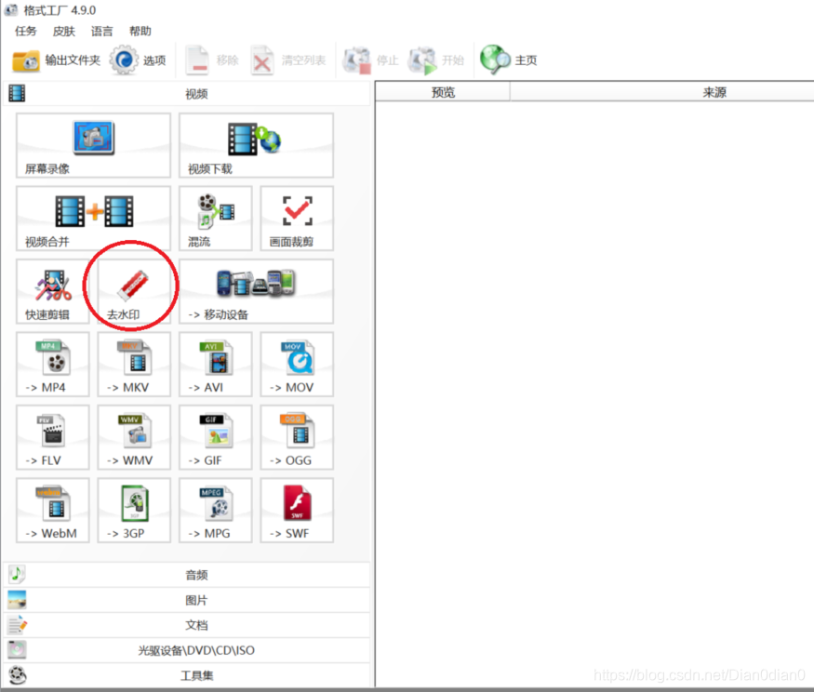Expand the 工具集 utilities section
This screenshot has width=814, height=692.
(x=187, y=675)
